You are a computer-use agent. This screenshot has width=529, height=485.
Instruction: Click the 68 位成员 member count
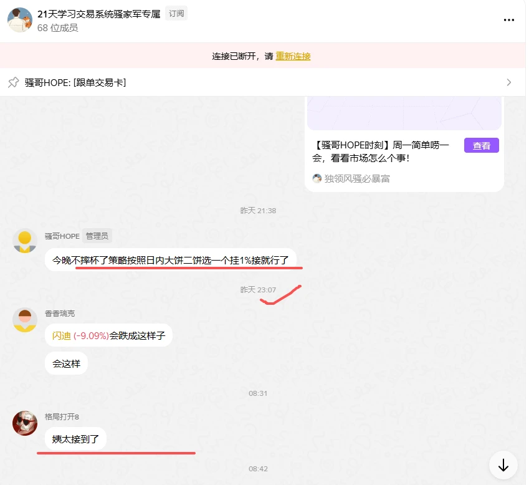[x=58, y=27]
